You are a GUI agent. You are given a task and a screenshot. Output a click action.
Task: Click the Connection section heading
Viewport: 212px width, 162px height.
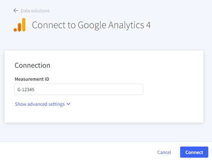click(32, 65)
